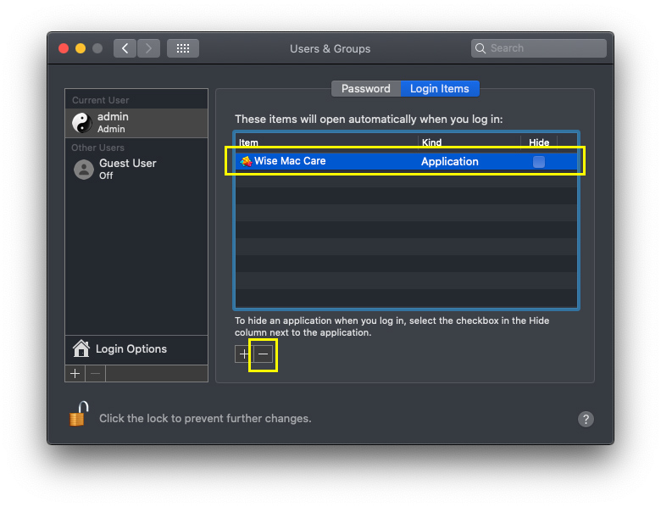Click the Hide column header

tap(539, 142)
